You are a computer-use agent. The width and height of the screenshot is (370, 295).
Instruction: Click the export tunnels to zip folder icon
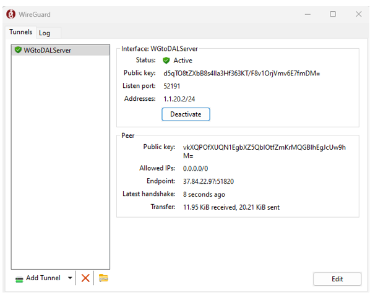tap(103, 278)
